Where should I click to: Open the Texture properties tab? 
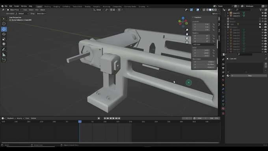click(223, 114)
